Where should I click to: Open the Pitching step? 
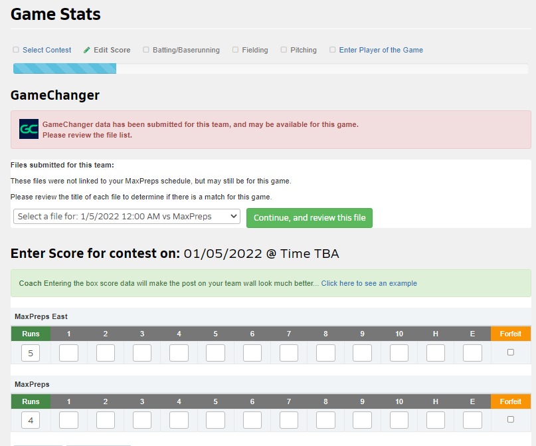(304, 50)
